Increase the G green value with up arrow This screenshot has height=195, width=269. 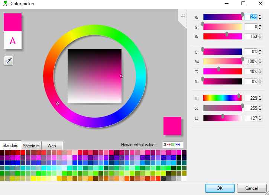coord(260,25)
